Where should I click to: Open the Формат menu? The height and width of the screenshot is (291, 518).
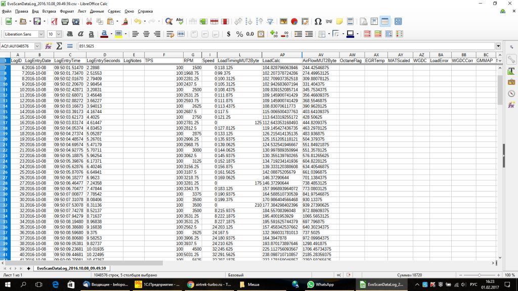pos(66,11)
